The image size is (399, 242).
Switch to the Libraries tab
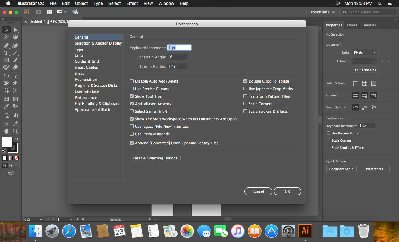[x=369, y=25]
